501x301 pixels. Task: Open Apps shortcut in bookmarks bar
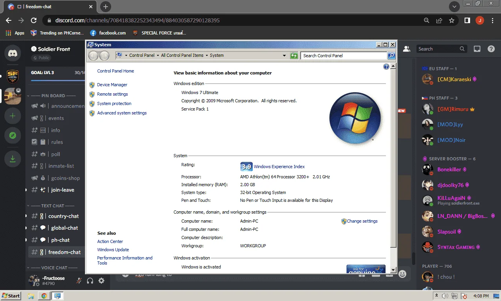point(15,33)
